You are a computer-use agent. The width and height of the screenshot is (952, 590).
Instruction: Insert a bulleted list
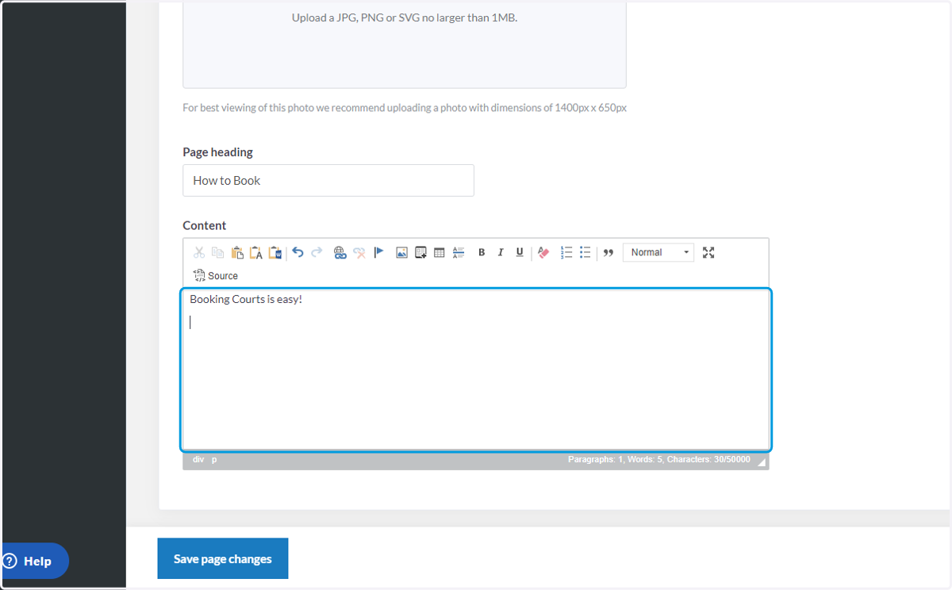pos(585,252)
